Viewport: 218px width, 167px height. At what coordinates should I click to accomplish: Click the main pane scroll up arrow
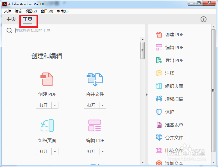143,40
